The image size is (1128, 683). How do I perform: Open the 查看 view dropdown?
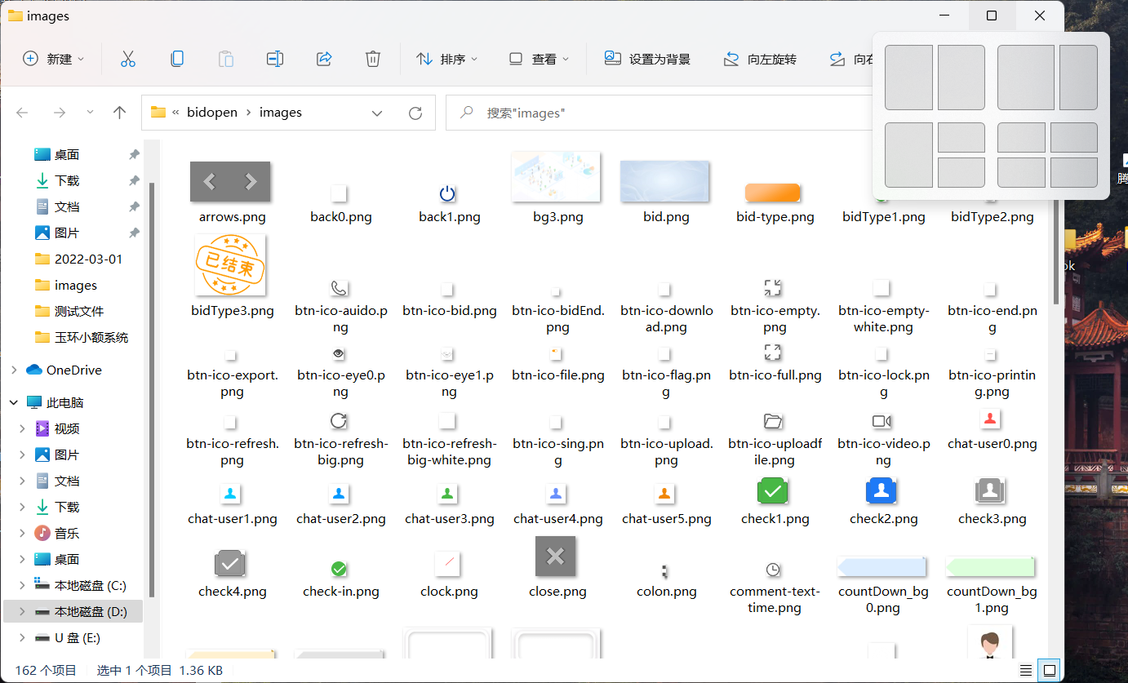539,59
